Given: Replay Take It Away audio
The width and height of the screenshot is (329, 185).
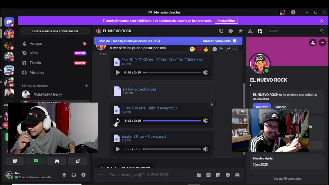Looking at the screenshot, I should click(118, 121).
